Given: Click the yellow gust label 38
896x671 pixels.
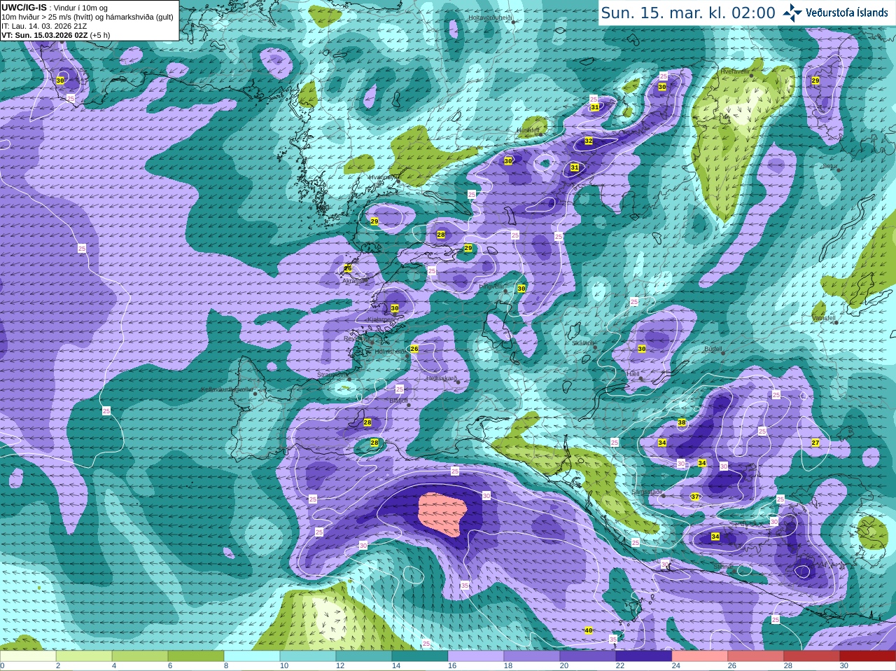Looking at the screenshot, I should point(682,422).
